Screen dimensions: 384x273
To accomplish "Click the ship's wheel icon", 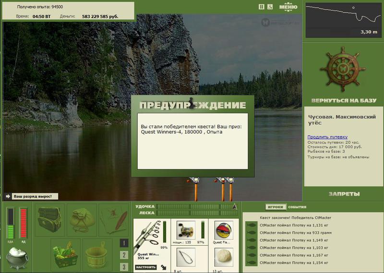I will (x=343, y=69).
